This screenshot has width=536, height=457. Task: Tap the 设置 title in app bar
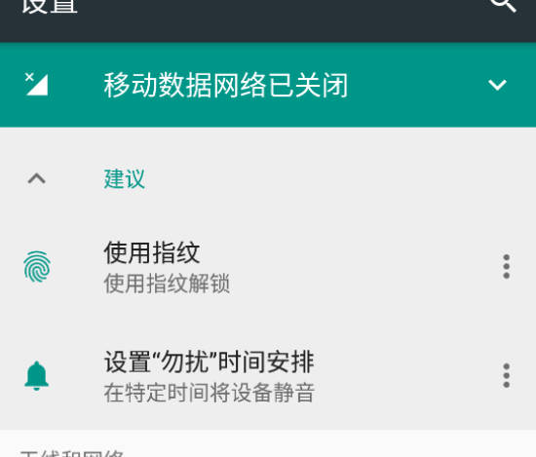tap(50, 6)
